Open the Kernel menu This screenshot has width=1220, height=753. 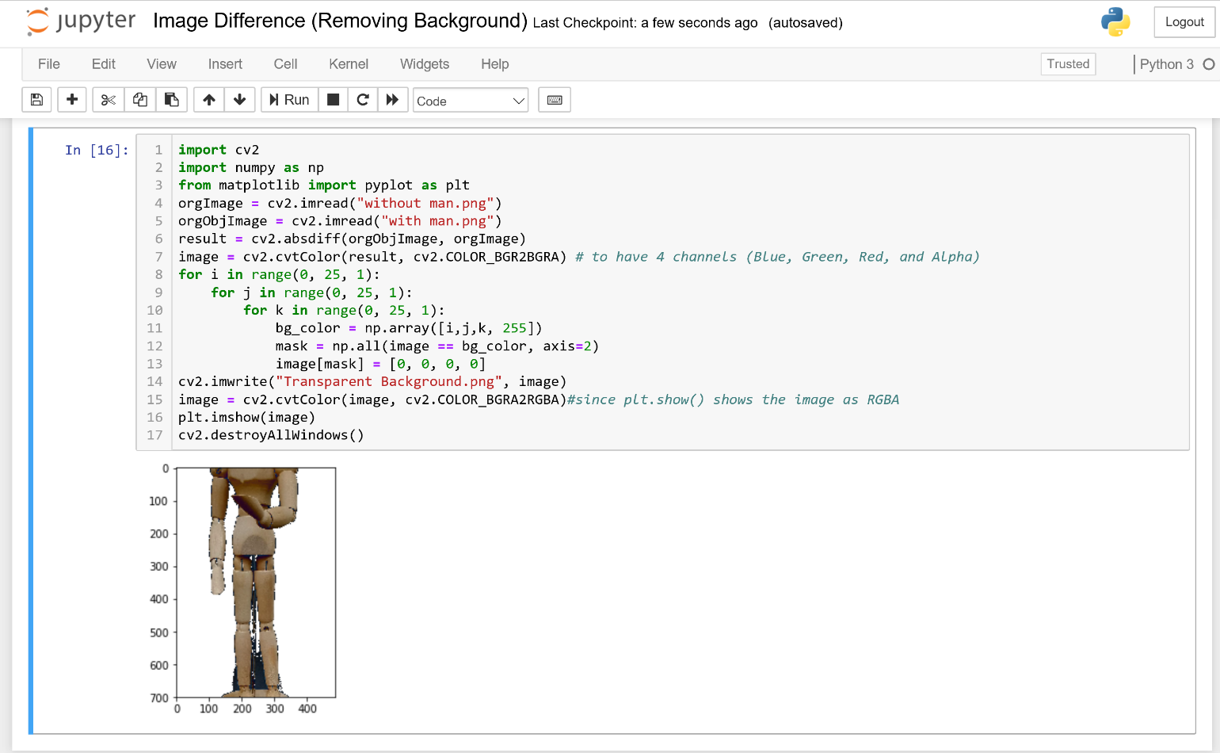click(349, 64)
